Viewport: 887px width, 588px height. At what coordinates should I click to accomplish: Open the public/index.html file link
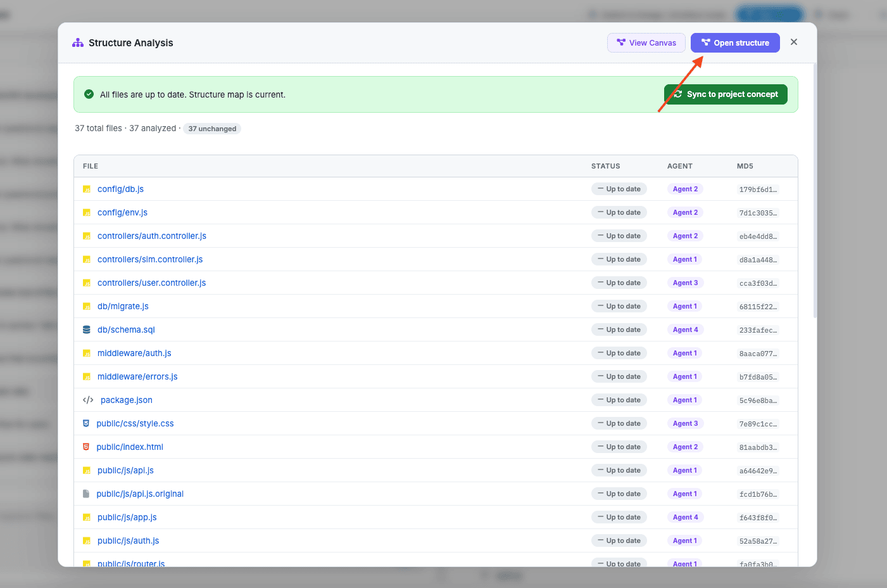(130, 447)
